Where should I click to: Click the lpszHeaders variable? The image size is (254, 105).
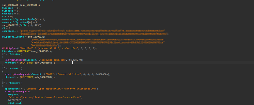click(12, 89)
